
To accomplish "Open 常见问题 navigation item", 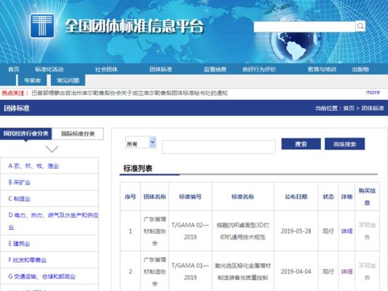I will tap(68, 80).
